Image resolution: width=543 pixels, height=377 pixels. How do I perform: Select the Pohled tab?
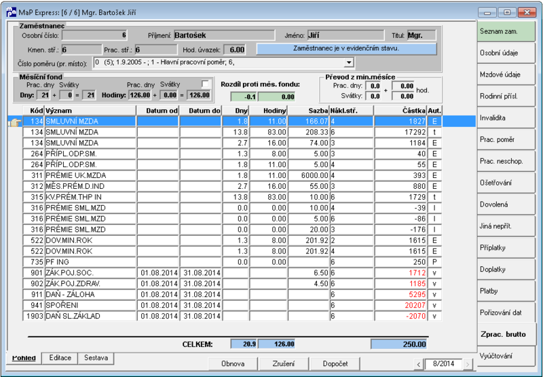[24, 358]
